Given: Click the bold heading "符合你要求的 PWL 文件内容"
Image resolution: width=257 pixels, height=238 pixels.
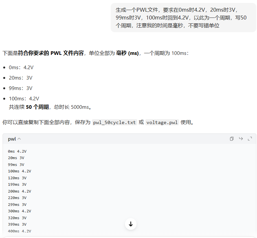Looking at the screenshot, I should click(51, 53).
